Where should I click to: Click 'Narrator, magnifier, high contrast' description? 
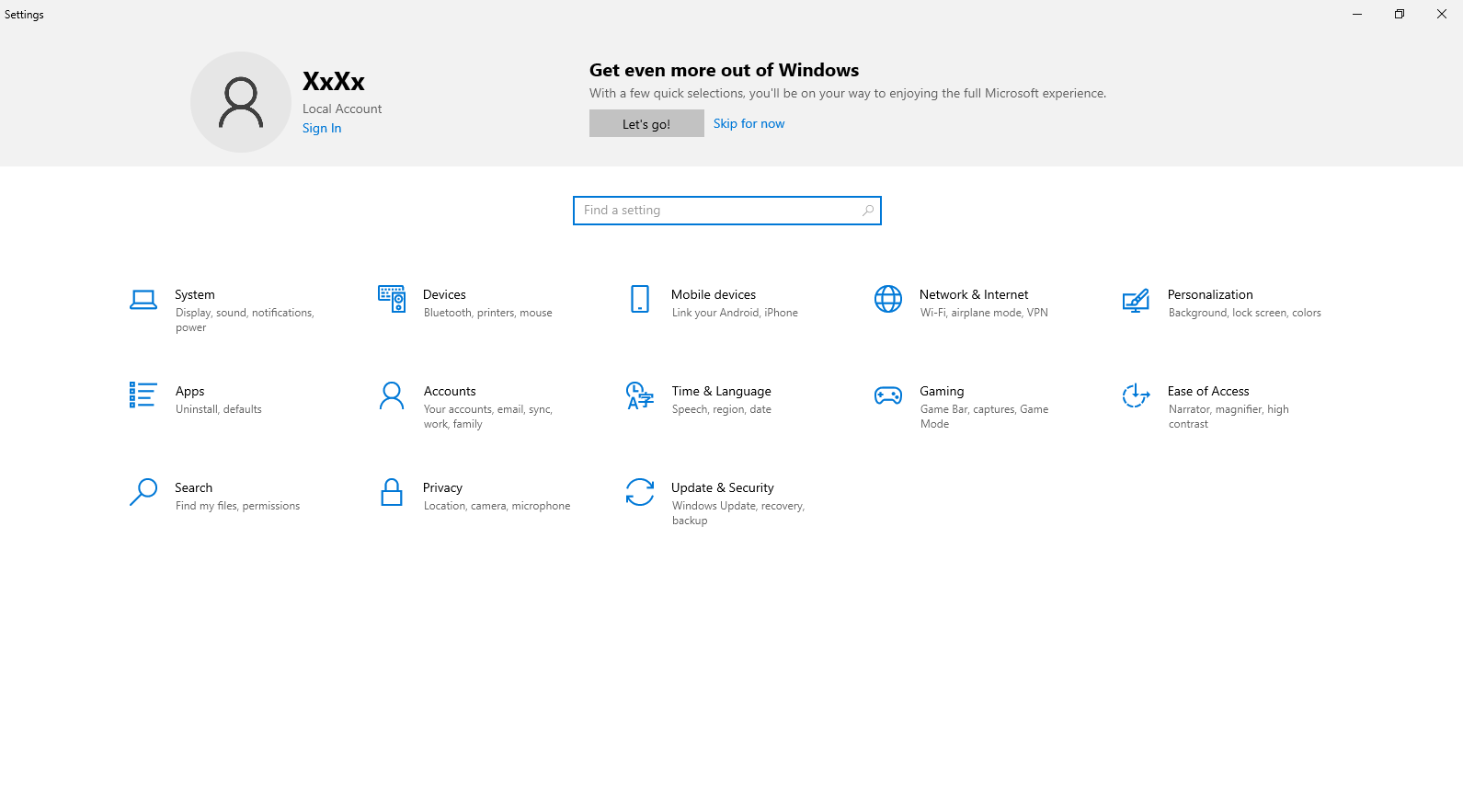1229,417
